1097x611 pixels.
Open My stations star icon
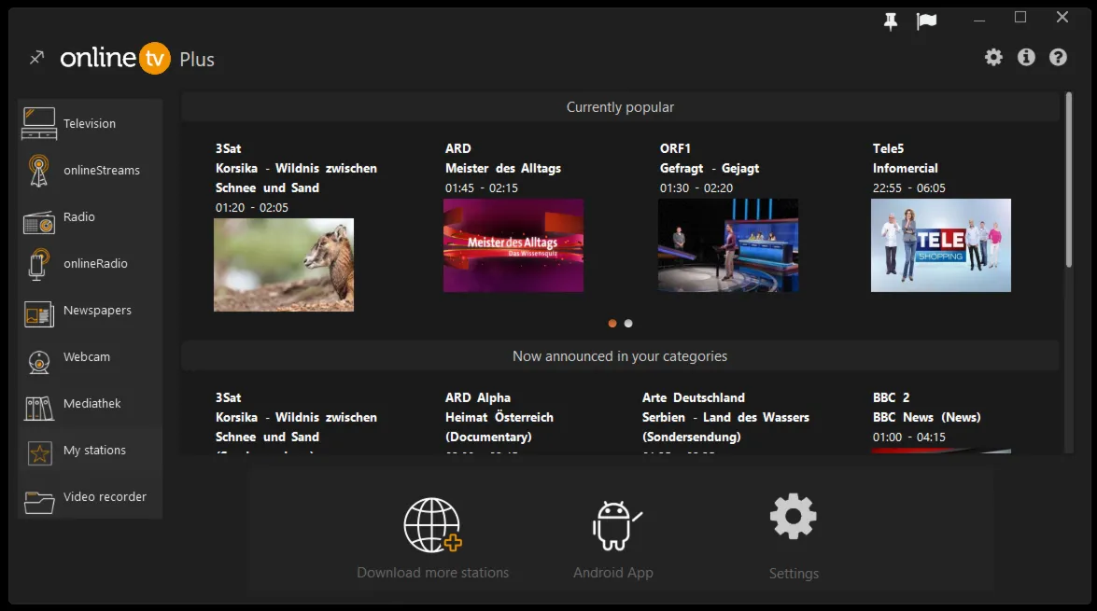click(39, 453)
